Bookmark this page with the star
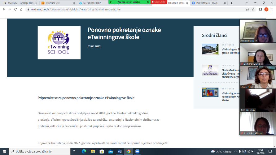Image resolution: width=276 pixels, height=155 pixels. coord(253,10)
